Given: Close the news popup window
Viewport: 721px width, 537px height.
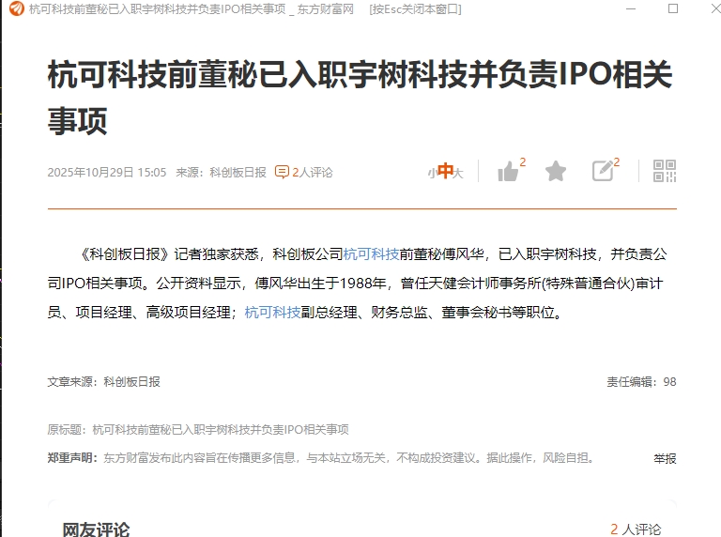Looking at the screenshot, I should tap(715, 8).
